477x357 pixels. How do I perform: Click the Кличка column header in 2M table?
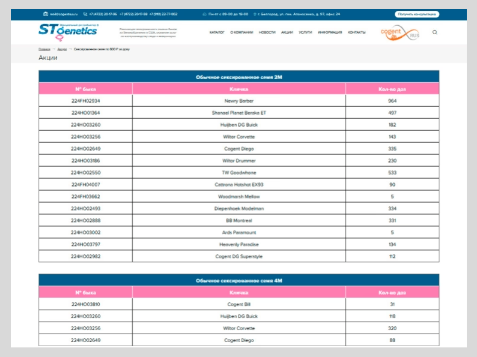[239, 89]
